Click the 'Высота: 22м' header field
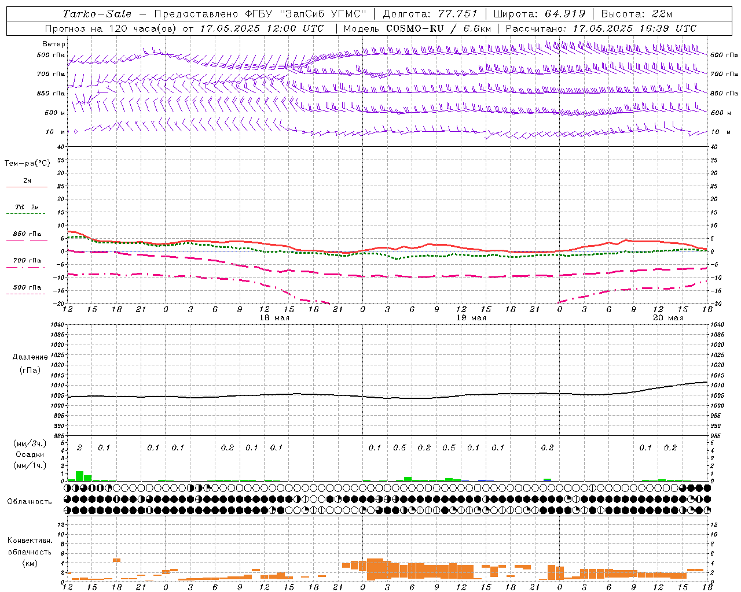Viewport: 741px width, 592px height. (x=637, y=14)
